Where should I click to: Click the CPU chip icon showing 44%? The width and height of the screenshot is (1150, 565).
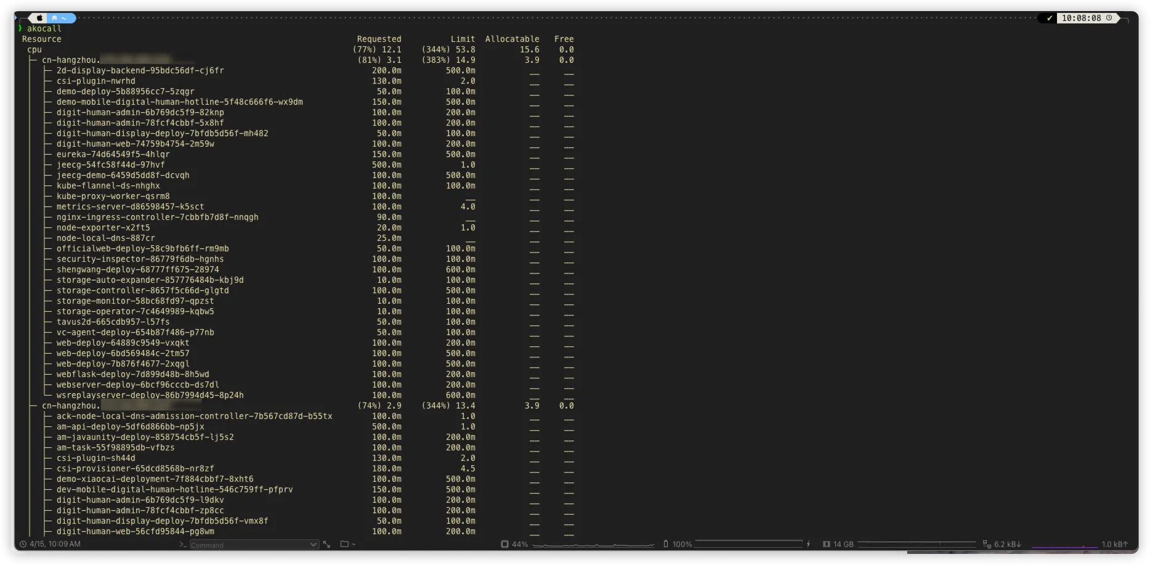click(x=504, y=544)
